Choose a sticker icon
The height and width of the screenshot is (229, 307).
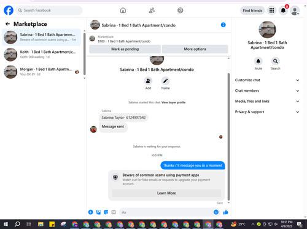[106, 212]
